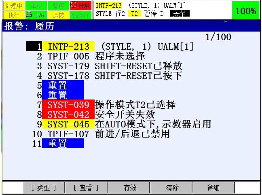Select alarm row 1 INTP-213
Viewport: 262px width, 195px height.
coord(110,47)
